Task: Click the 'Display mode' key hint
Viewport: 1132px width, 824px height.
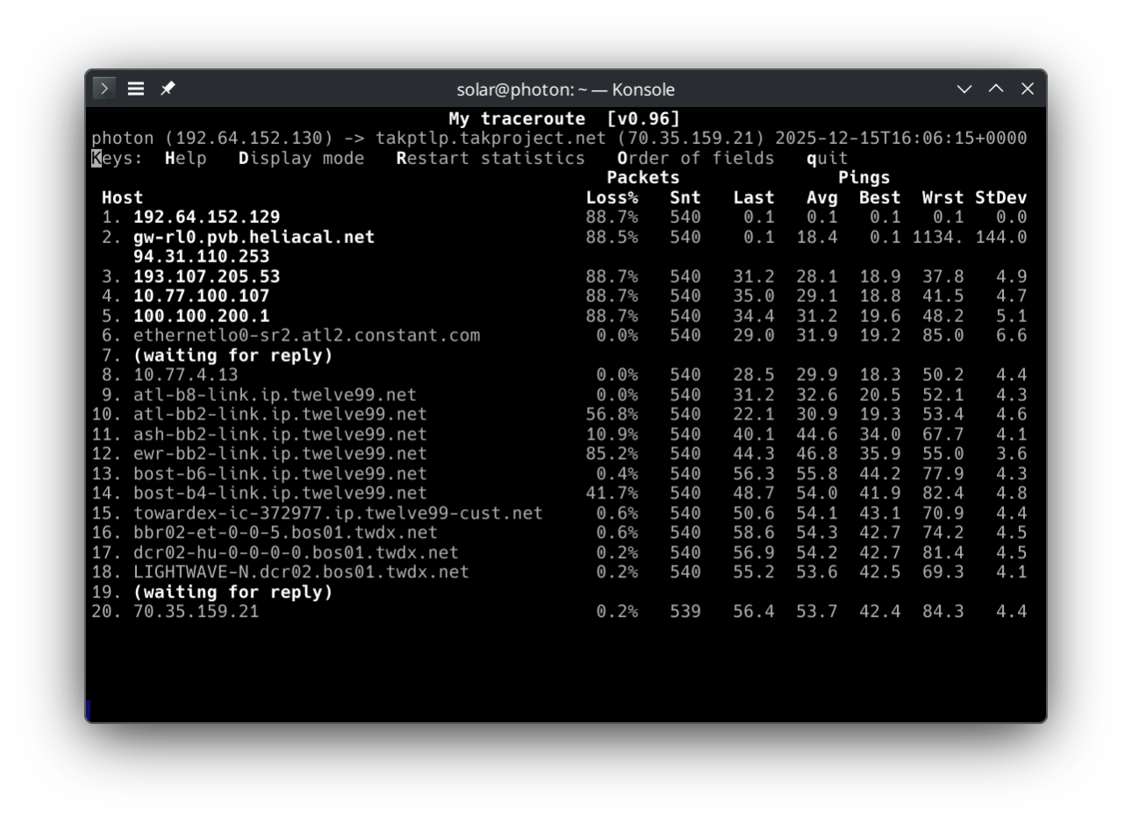Action: coord(301,158)
